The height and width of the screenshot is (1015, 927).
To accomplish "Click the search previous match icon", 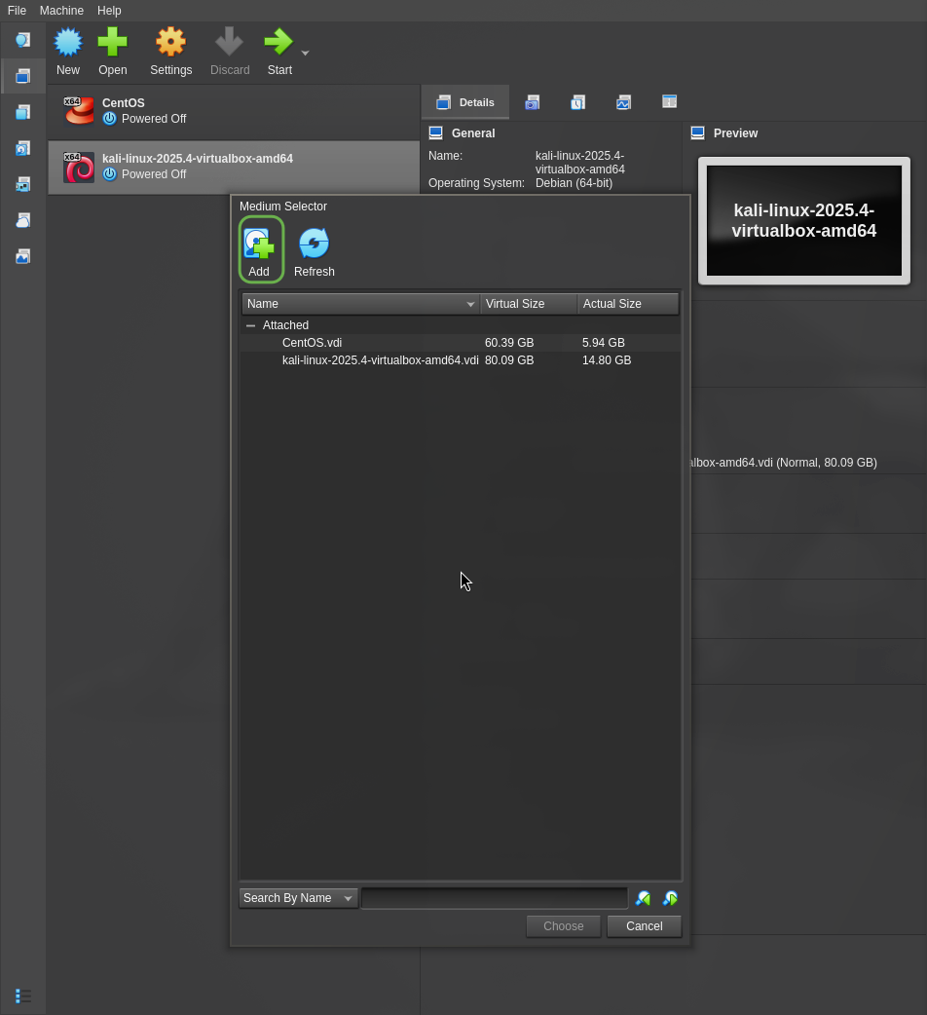I will point(643,898).
